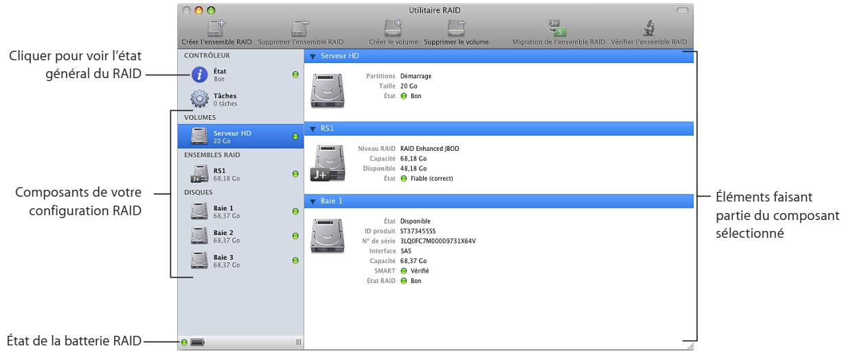Select the Baie 2 disk in sidebar
The height and width of the screenshot is (355, 844).
240,236
